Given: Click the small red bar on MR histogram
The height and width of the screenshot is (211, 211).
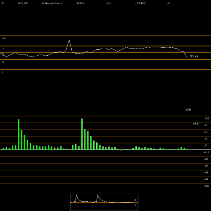Looking at the screenshot, I should [x=121, y=150].
